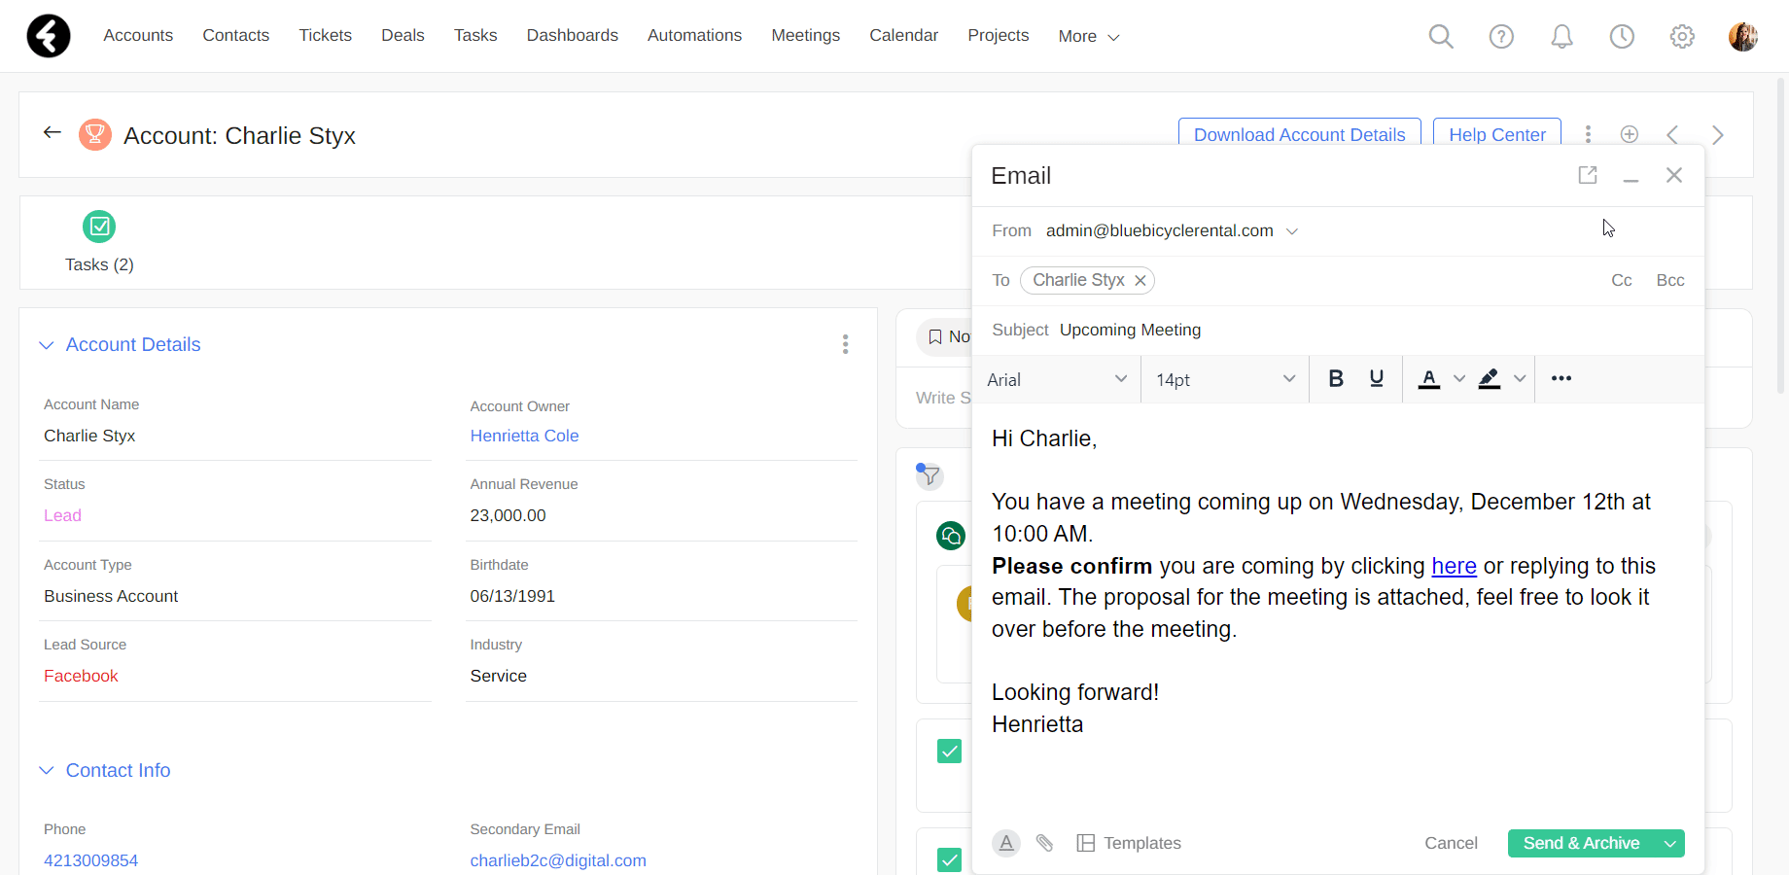The height and width of the screenshot is (875, 1789).
Task: Open the activity filter icon
Action: (x=930, y=475)
